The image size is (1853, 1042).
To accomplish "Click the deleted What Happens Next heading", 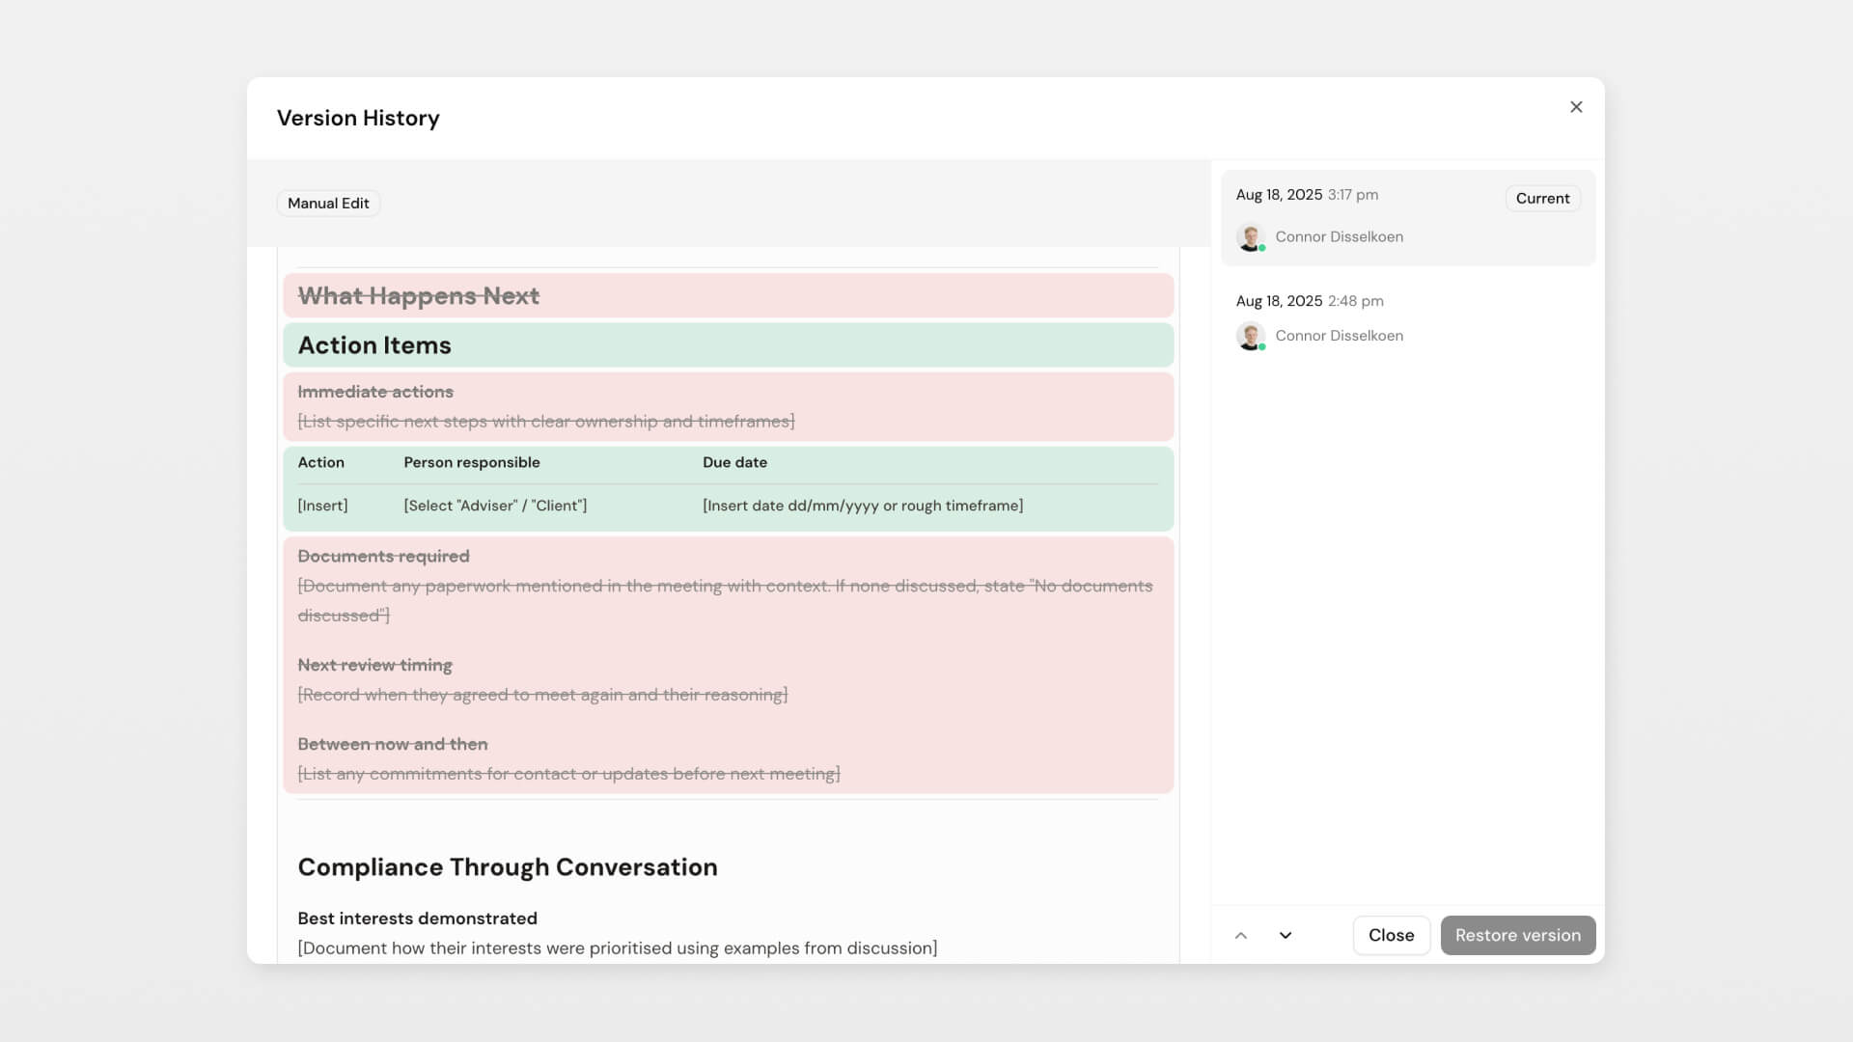I will pyautogui.click(x=418, y=296).
